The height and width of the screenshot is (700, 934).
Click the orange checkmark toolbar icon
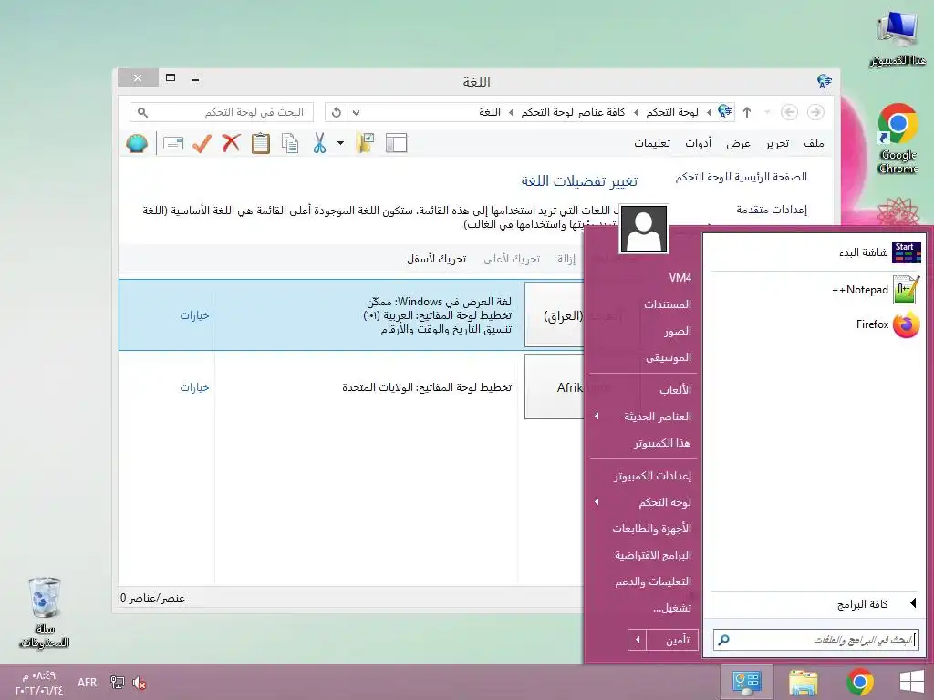pos(202,143)
